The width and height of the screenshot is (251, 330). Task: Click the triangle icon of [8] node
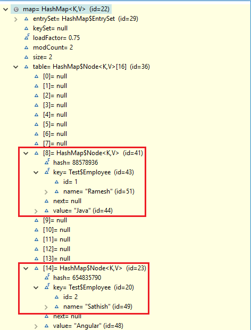pos(37,153)
